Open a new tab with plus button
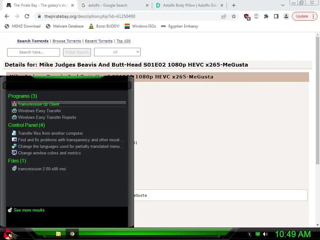 (x=234, y=5)
